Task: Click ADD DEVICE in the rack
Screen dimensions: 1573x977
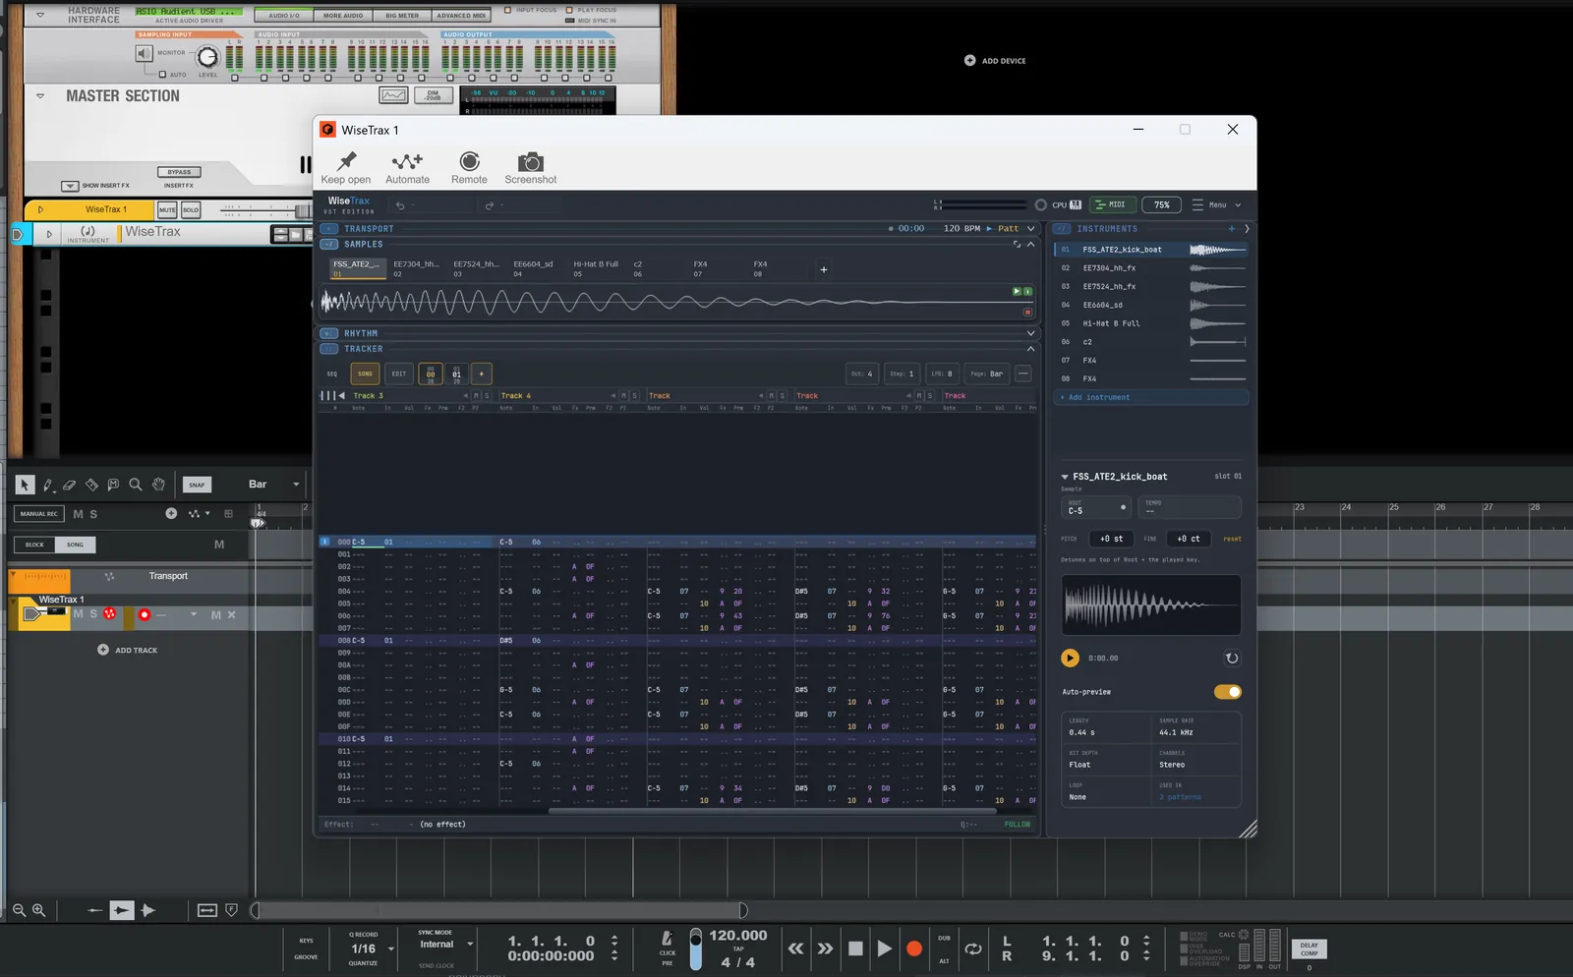Action: pos(995,61)
